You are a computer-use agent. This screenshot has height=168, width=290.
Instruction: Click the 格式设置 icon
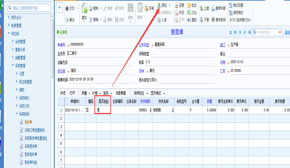(x=231, y=5)
